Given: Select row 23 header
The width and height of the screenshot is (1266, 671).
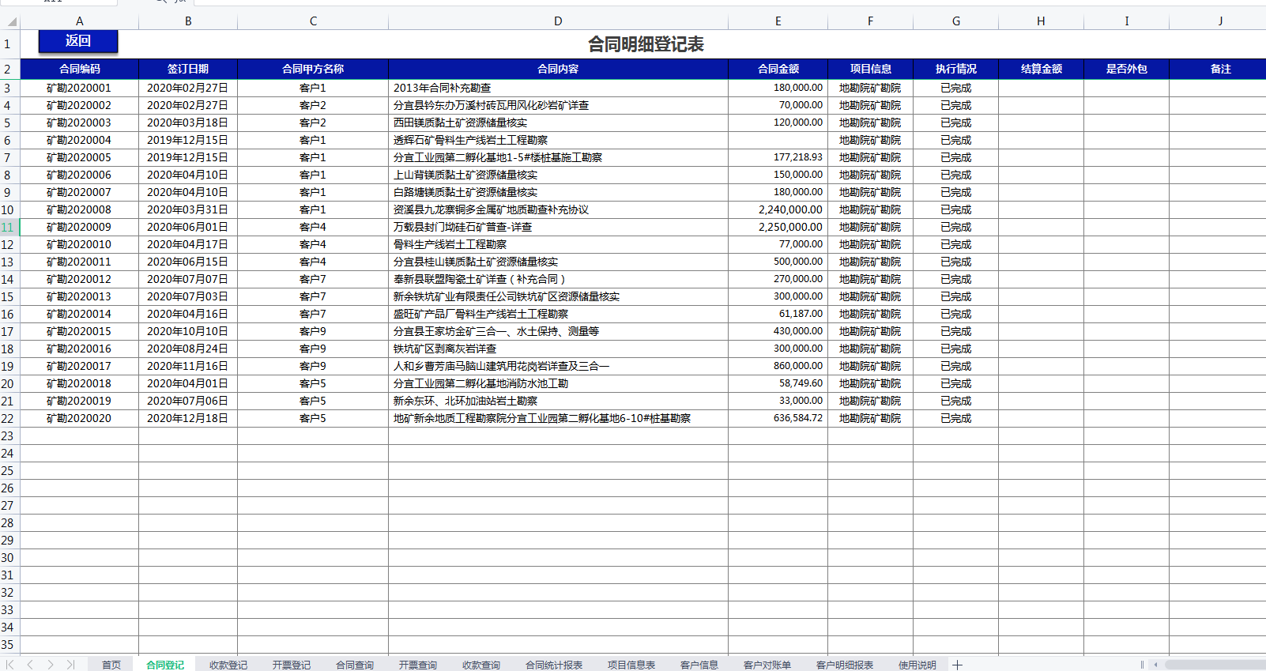Looking at the screenshot, I should [9, 435].
